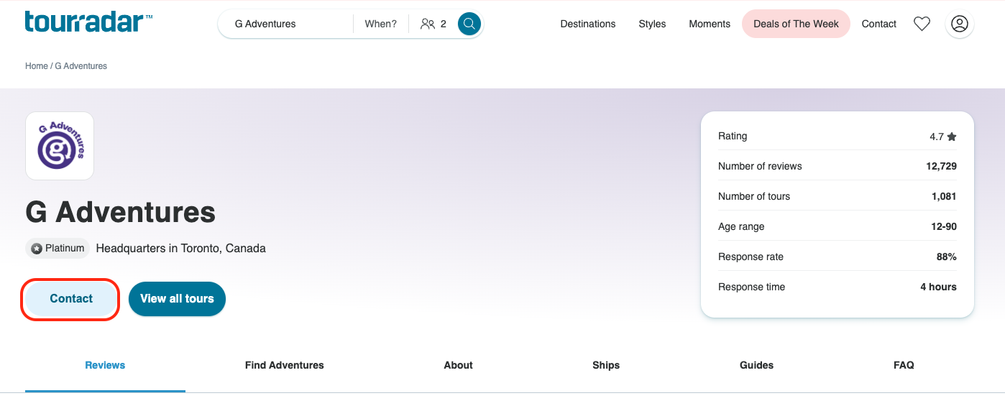Click the light-blue Contact operator button
The width and height of the screenshot is (1005, 406).
coord(71,299)
